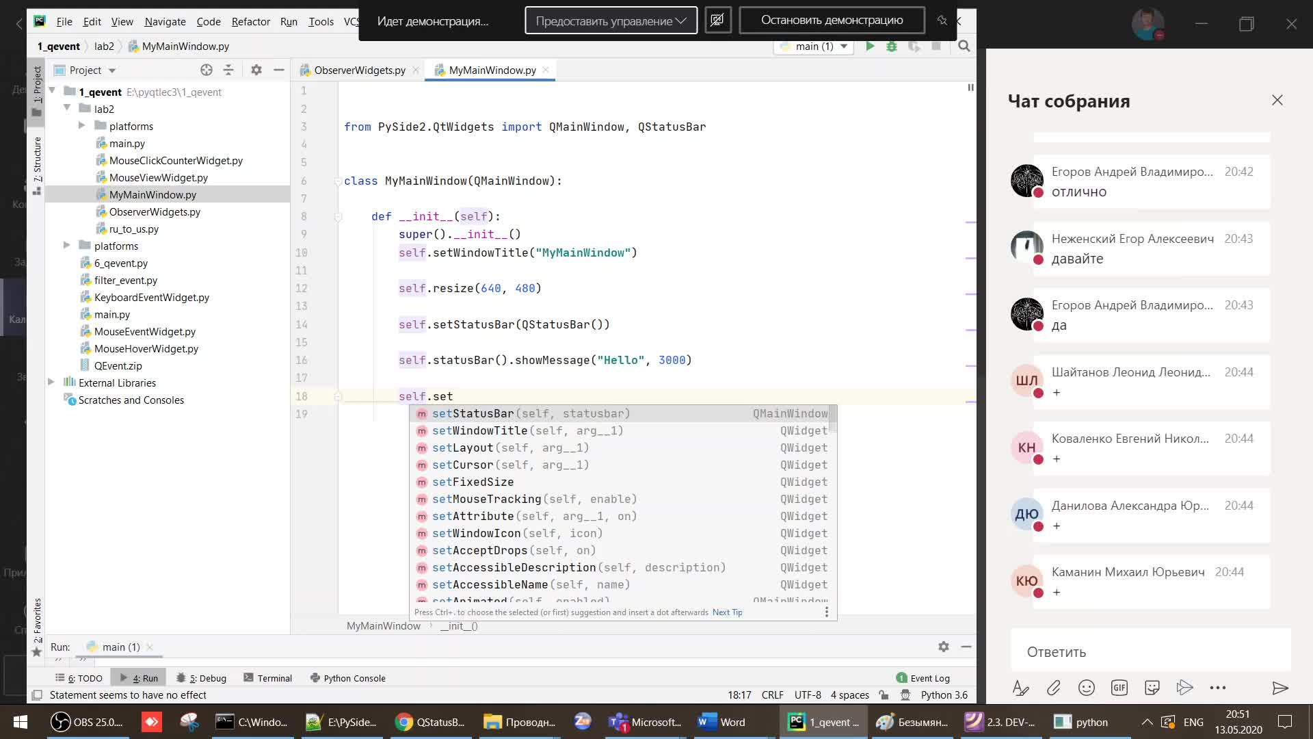This screenshot has width=1313, height=739.
Task: Open the Navigate menu
Action: pyautogui.click(x=165, y=21)
